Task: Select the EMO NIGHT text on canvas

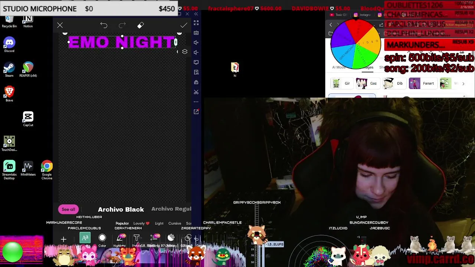Action: [122, 42]
